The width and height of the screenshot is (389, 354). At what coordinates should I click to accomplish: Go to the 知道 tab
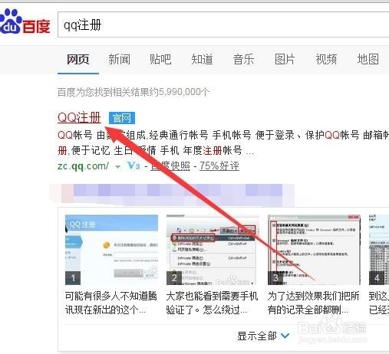tap(202, 59)
